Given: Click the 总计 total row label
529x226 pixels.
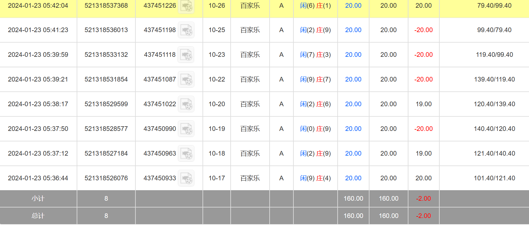Looking at the screenshot, I should point(38,216).
